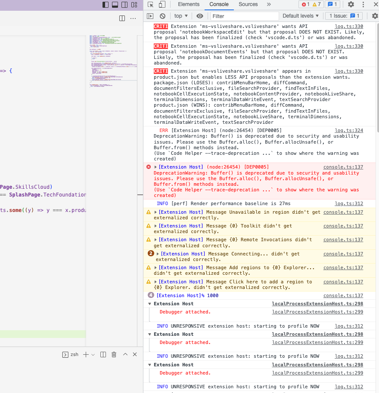Show more DevTools tabs

(269, 4)
